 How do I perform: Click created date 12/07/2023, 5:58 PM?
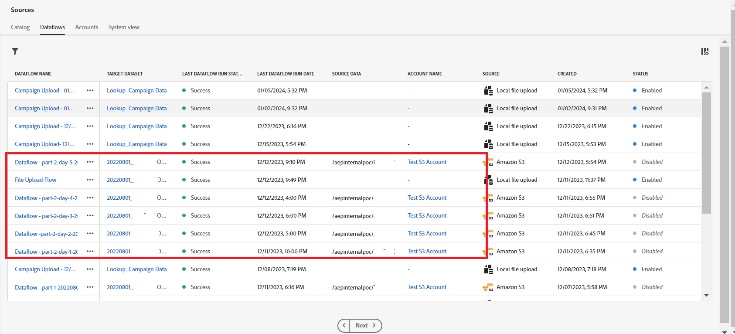point(582,287)
